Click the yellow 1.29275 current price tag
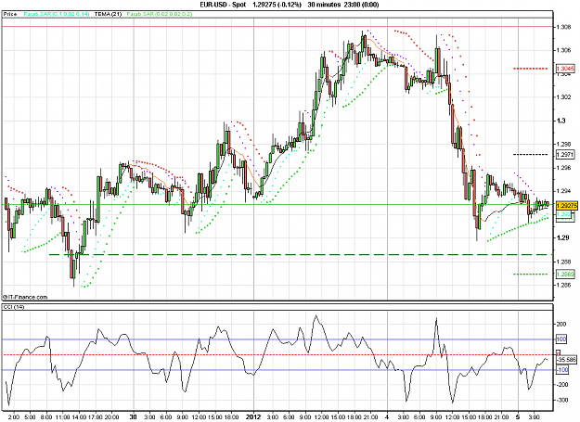 tap(566, 206)
